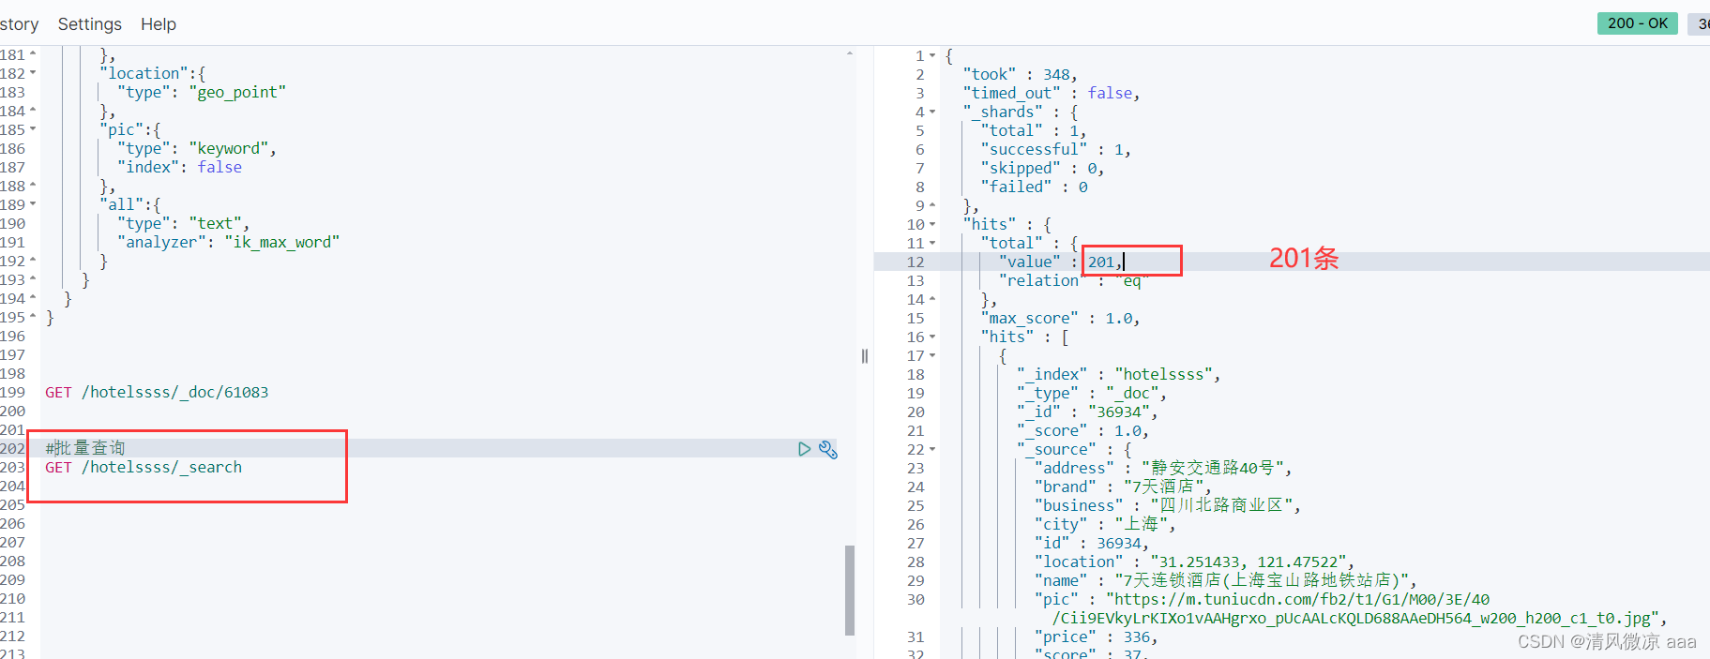
Task: Toggle the fold marker at response line 14
Action: 932,299
